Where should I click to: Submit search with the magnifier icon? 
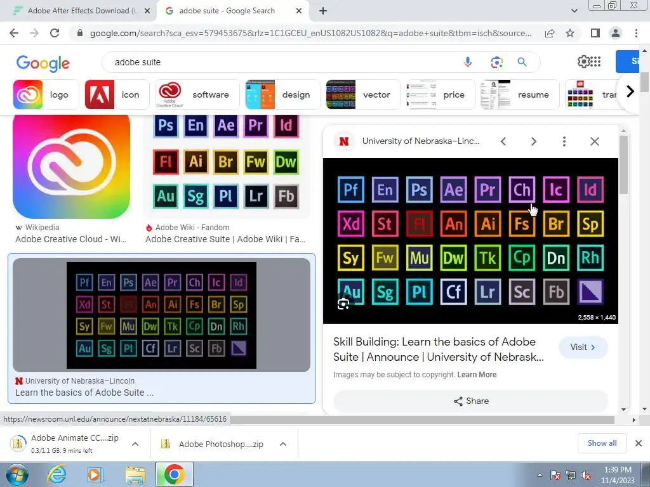pos(522,62)
